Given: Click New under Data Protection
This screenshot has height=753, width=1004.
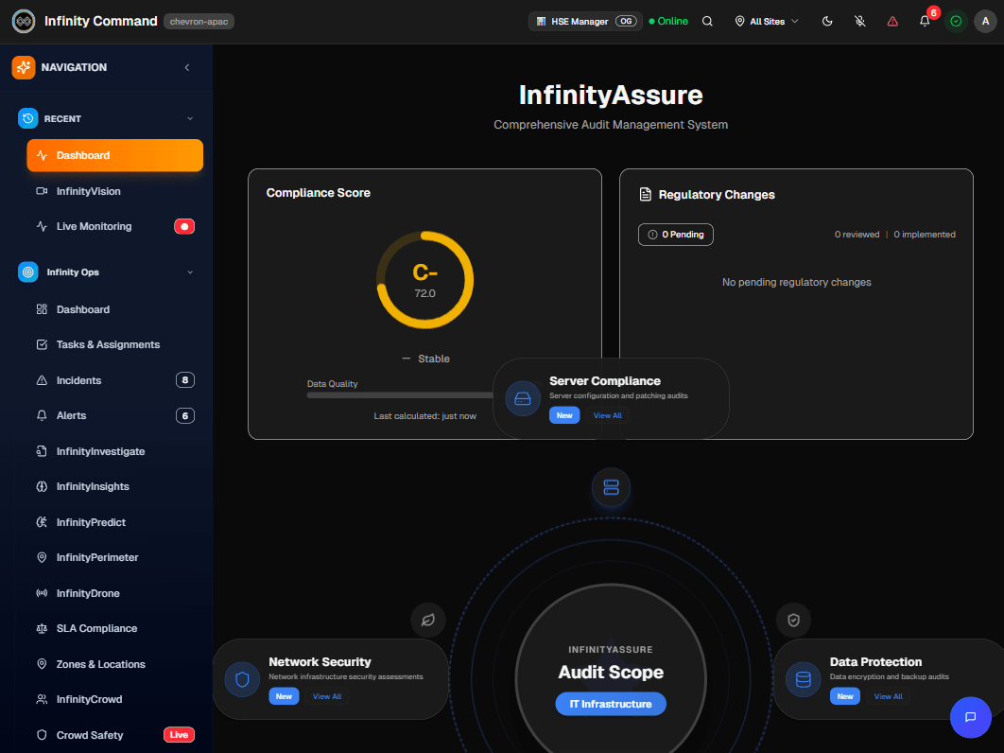Looking at the screenshot, I should click(x=845, y=696).
